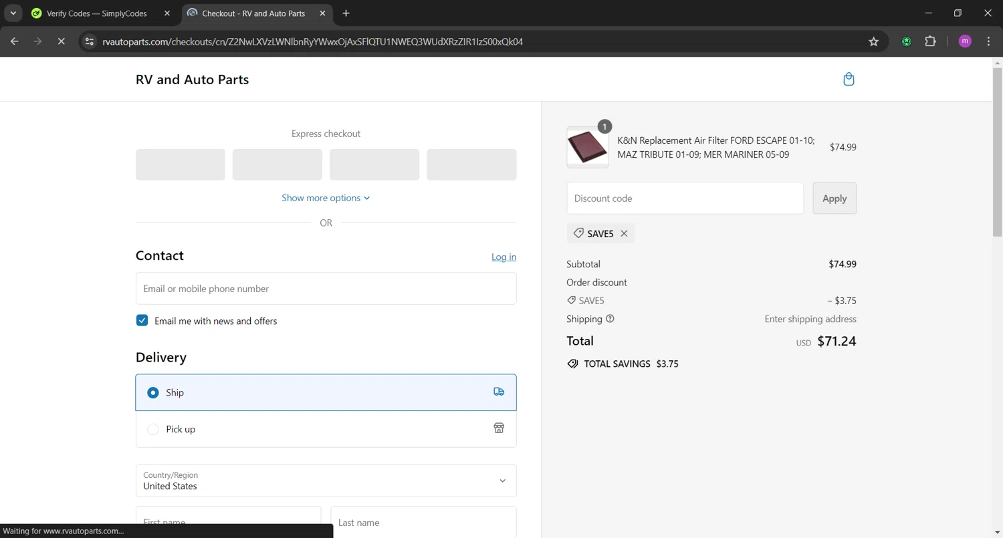Screen dimensions: 1003x538
Task: Click the fourth express checkout button
Action: click(471, 164)
